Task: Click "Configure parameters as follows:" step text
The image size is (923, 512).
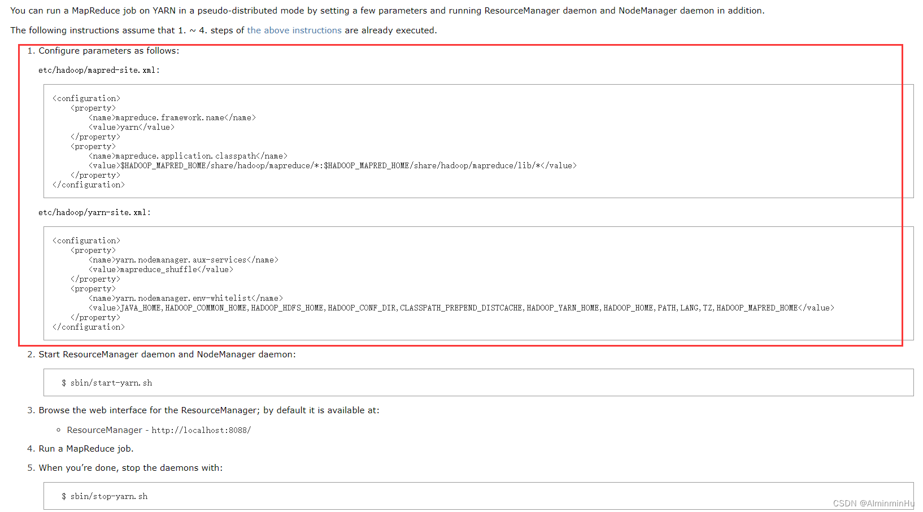Action: coord(109,51)
